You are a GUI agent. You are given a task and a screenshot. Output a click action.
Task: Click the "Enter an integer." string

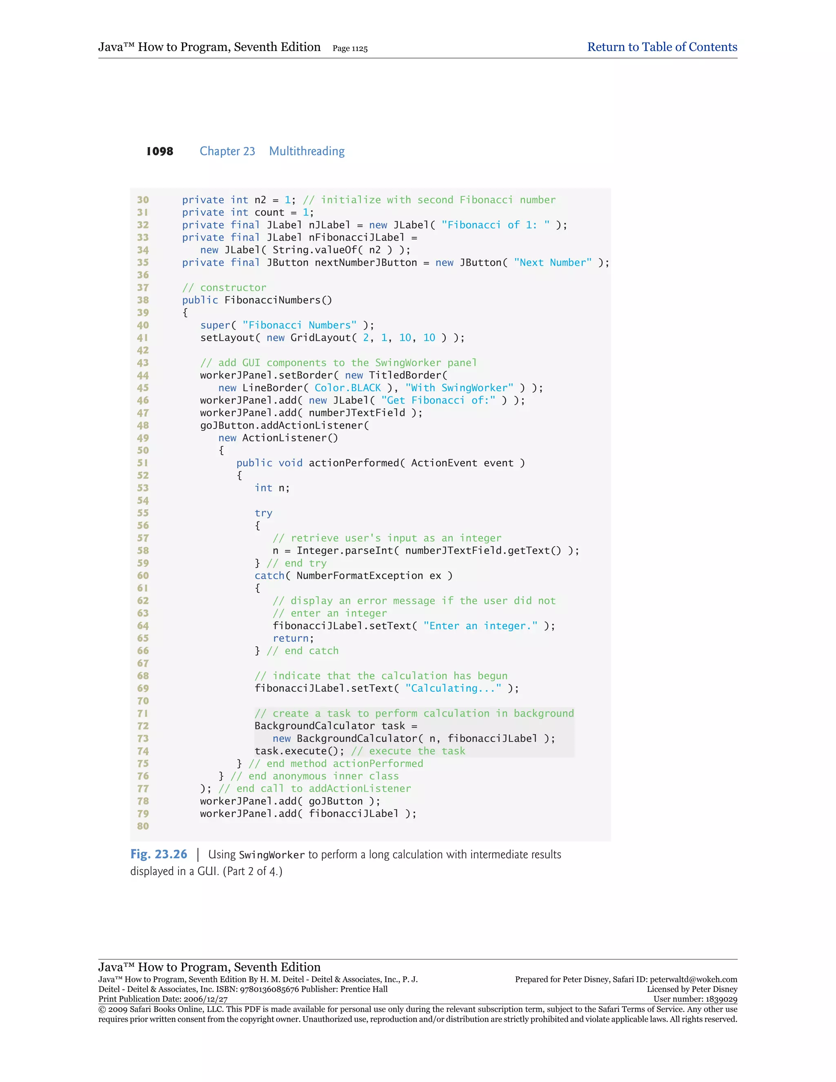[480, 626]
